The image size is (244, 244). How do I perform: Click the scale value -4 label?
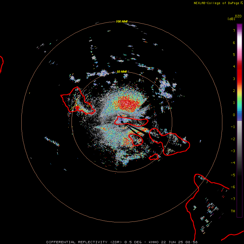[x=233, y=163]
